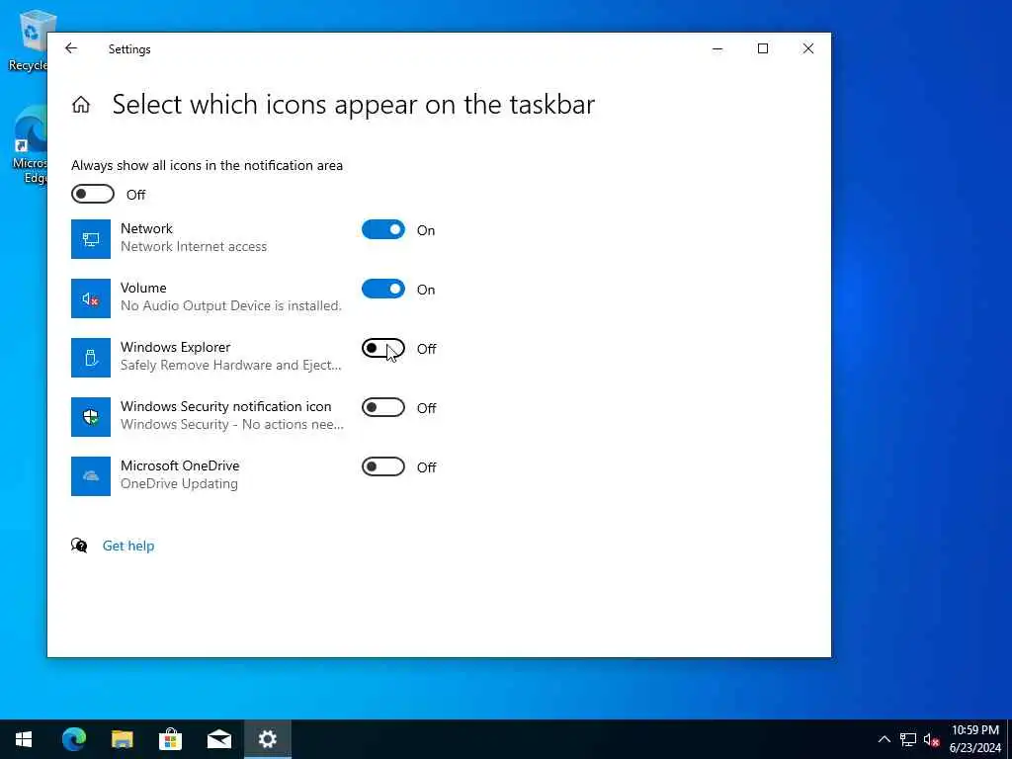This screenshot has height=759, width=1012.
Task: Click the 'Settings' window title text
Action: tap(129, 49)
